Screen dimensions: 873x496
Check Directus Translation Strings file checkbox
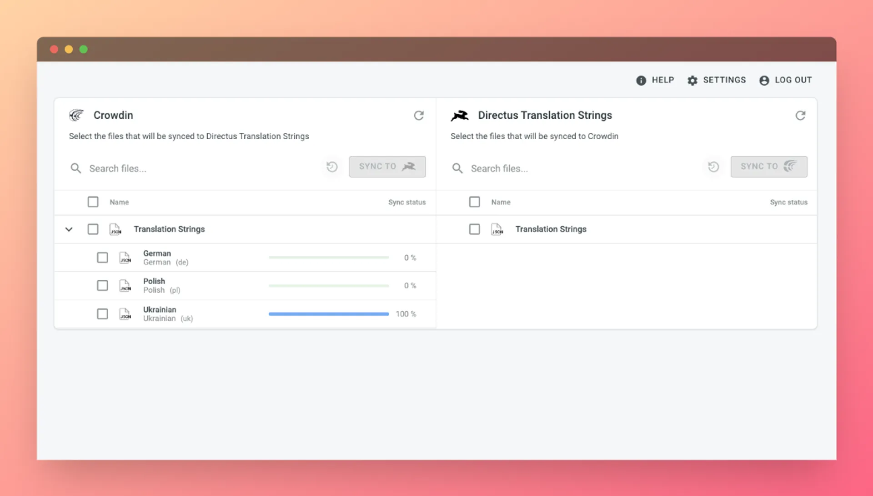474,229
